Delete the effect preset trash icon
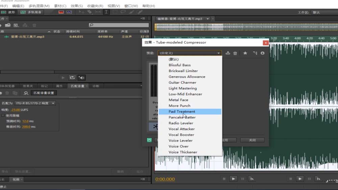This screenshot has width=338, height=190. (x=235, y=53)
